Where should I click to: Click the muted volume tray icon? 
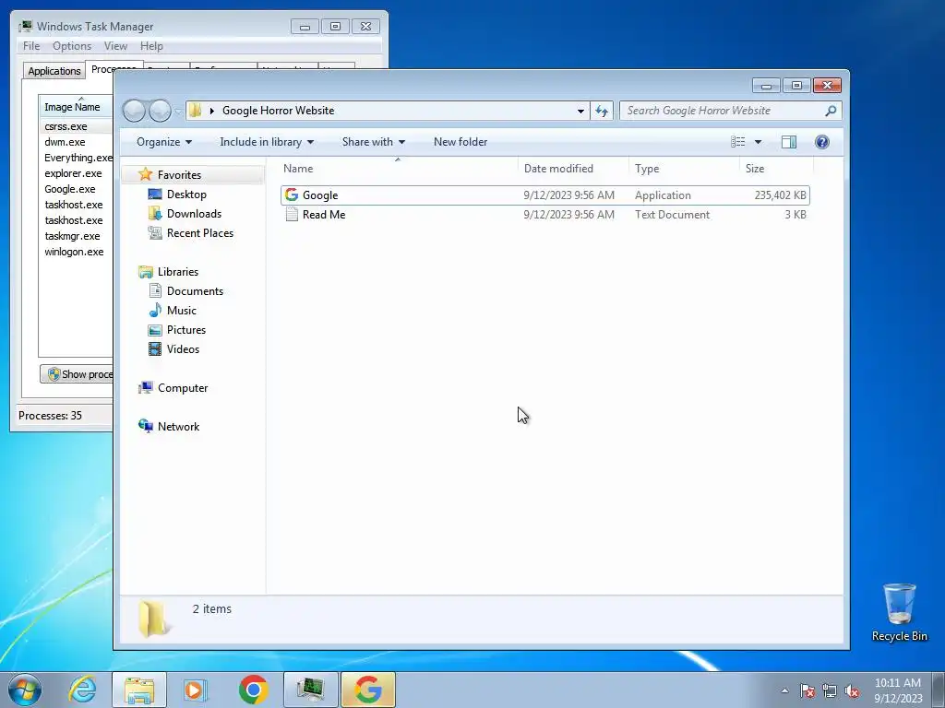tap(852, 690)
